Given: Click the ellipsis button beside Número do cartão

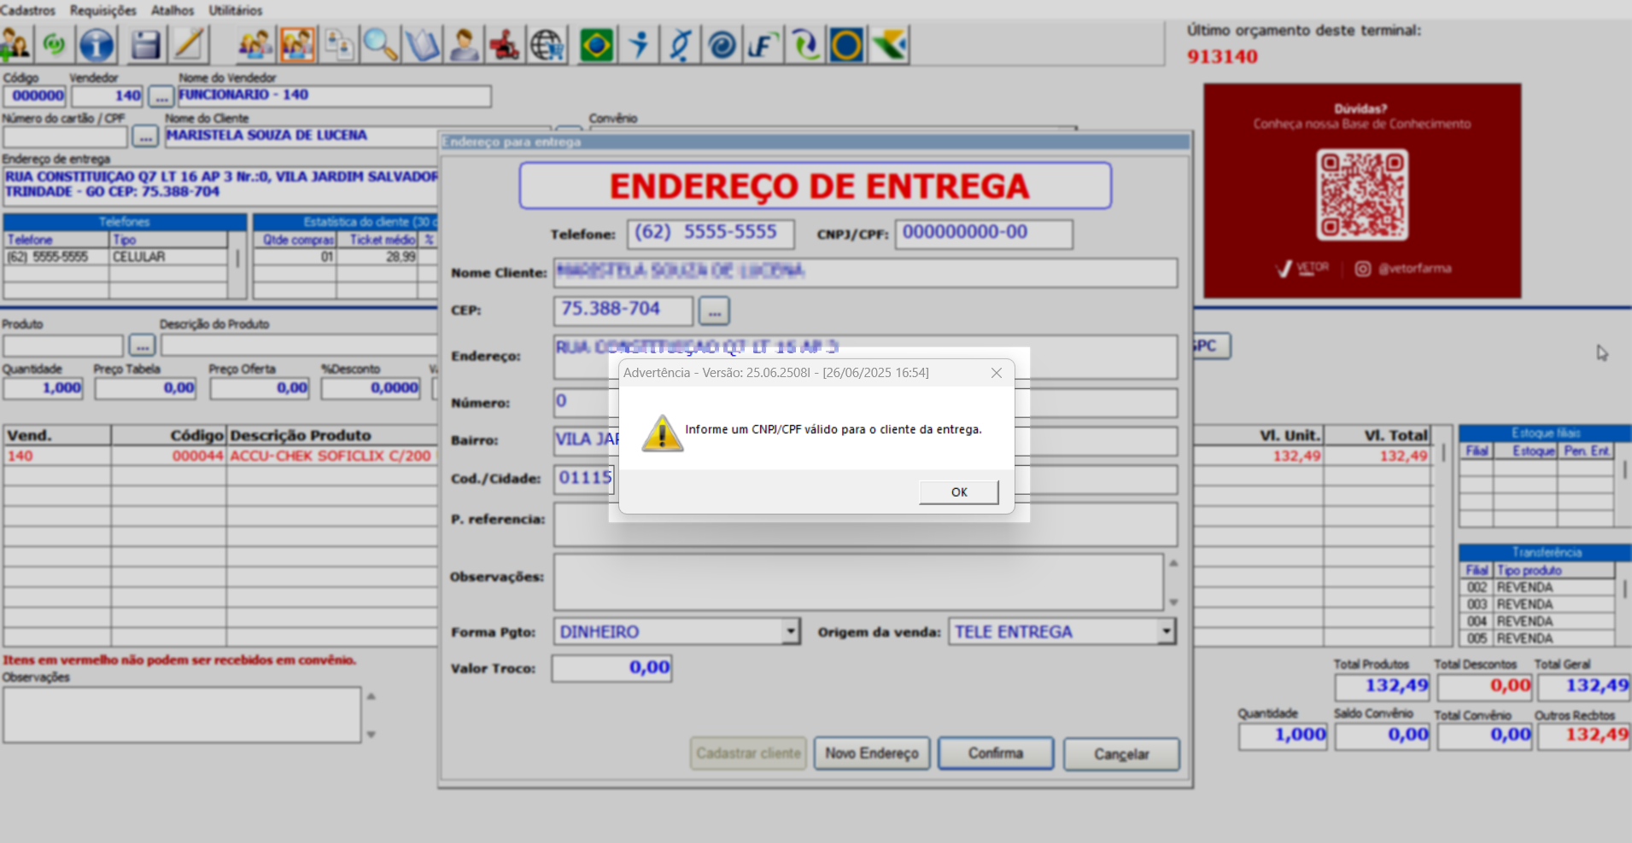Looking at the screenshot, I should coord(144,137).
